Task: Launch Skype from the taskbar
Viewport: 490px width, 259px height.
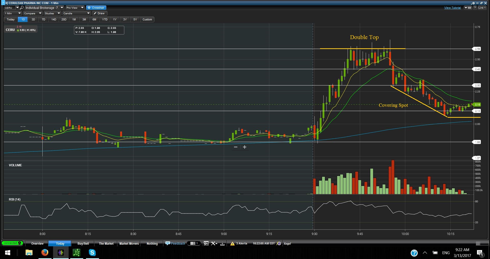Action: [x=92, y=253]
